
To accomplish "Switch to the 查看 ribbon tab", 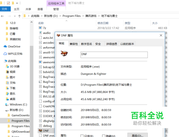I will click(x=40, y=9).
